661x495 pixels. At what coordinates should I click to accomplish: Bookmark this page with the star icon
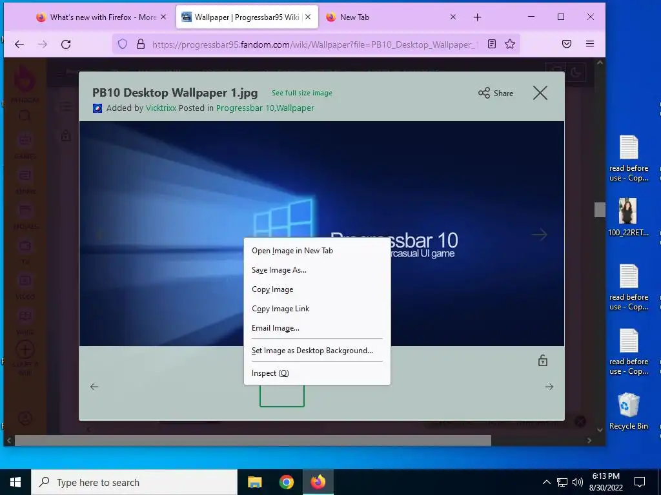(x=510, y=44)
